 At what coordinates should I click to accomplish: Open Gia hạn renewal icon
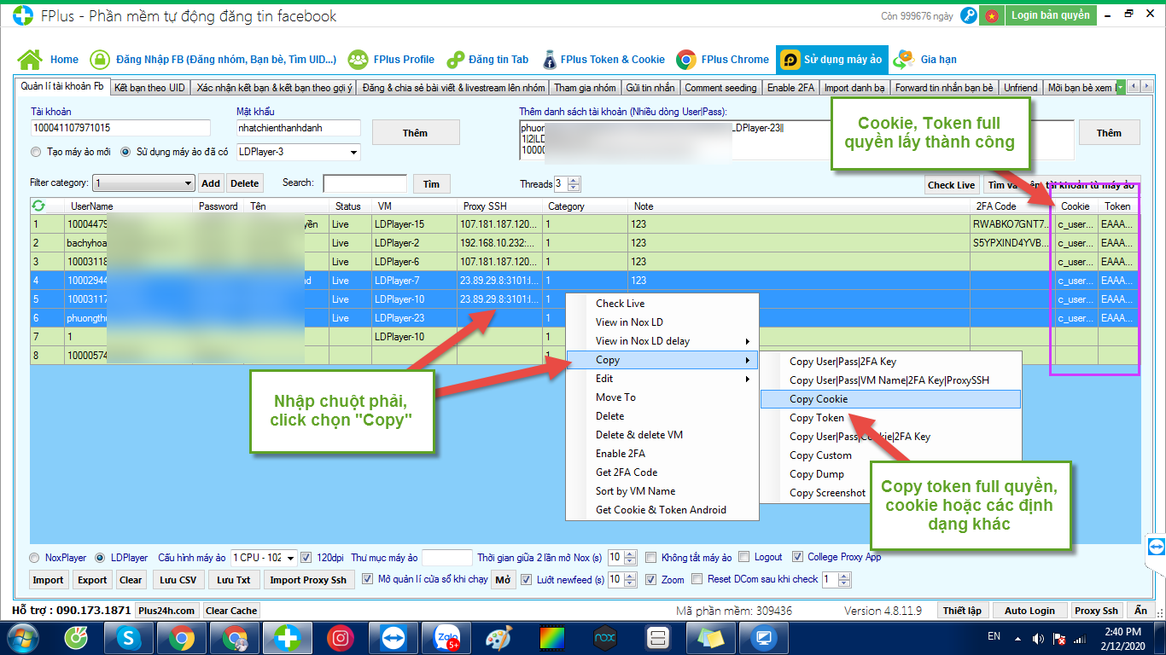coord(904,60)
